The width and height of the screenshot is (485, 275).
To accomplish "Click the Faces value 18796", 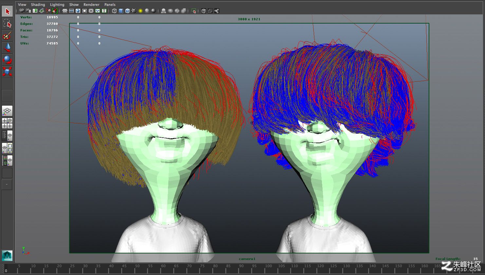I will [52, 30].
